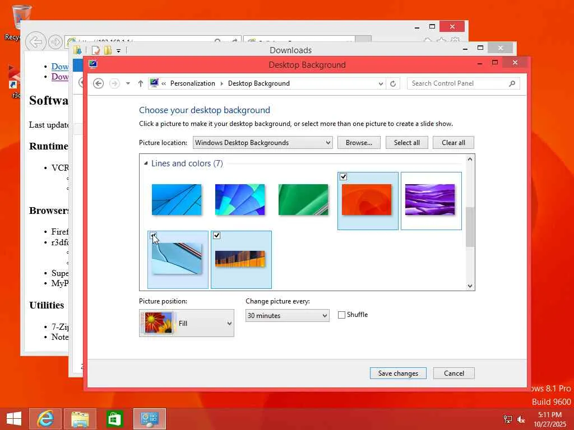Select the light blue curve wallpaper thumbnail
The image size is (574, 430).
click(177, 259)
